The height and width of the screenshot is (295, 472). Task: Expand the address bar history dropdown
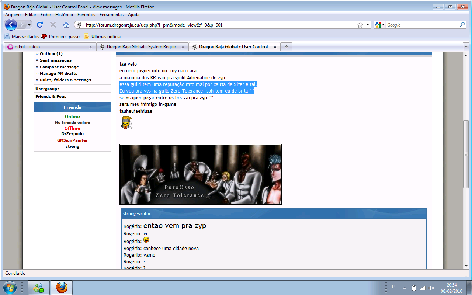point(368,25)
